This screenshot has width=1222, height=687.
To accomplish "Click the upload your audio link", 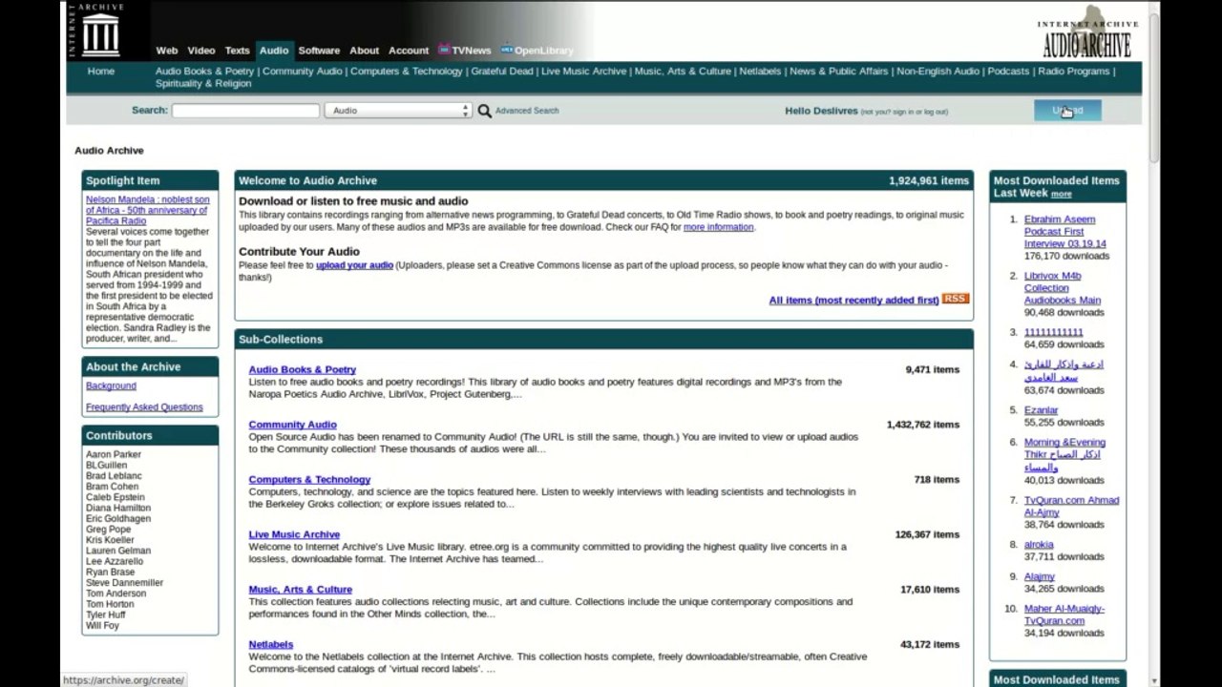I will coord(354,265).
